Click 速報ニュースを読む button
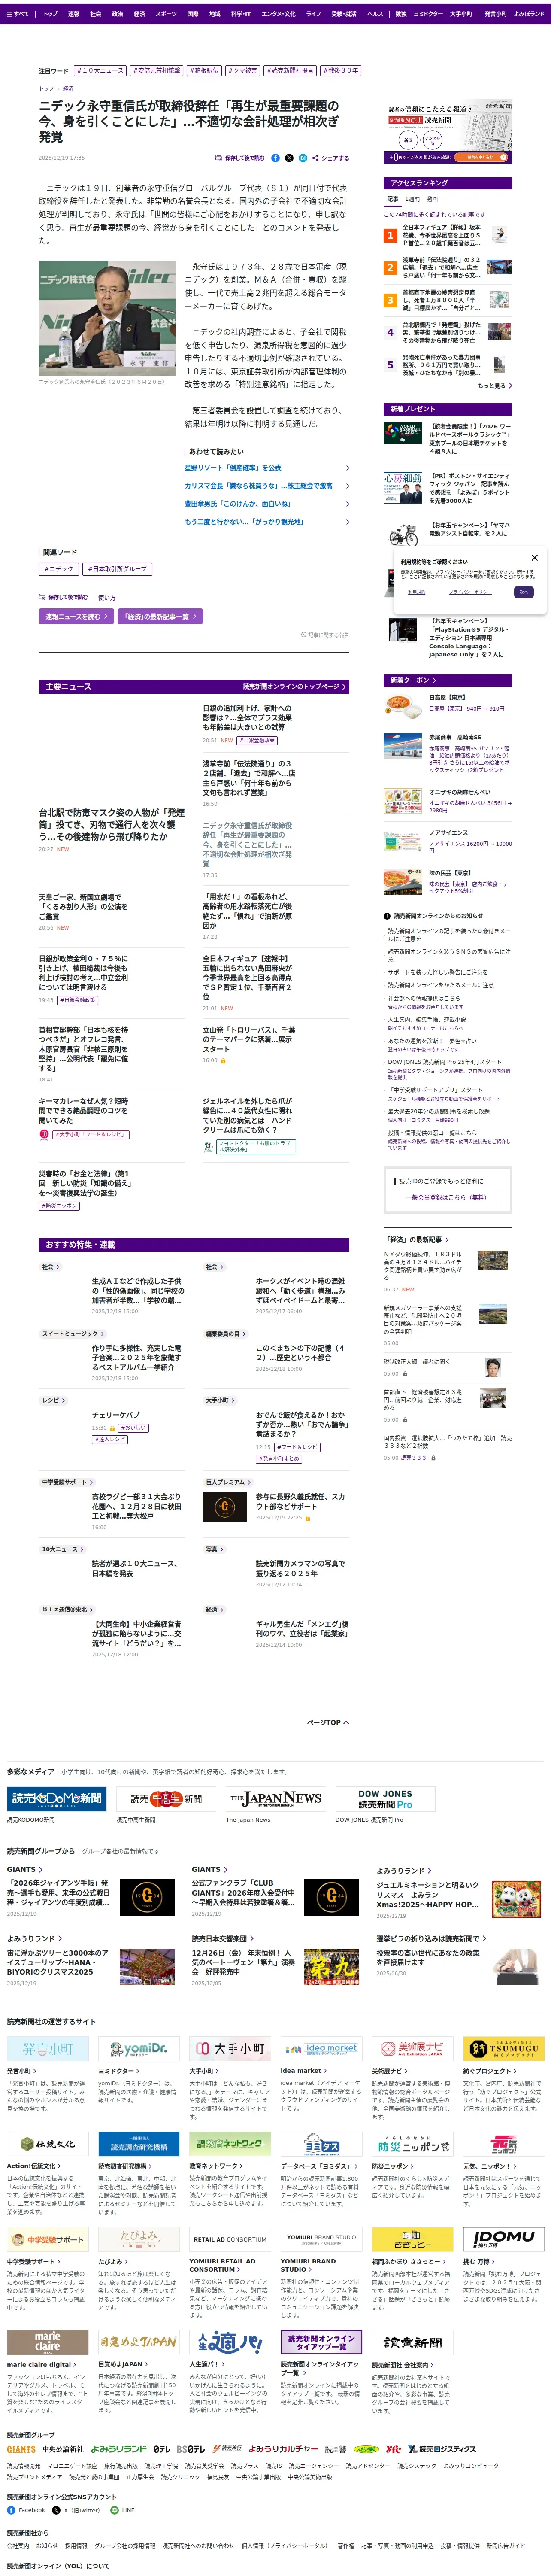This screenshot has height=2576, width=551. 76,617
